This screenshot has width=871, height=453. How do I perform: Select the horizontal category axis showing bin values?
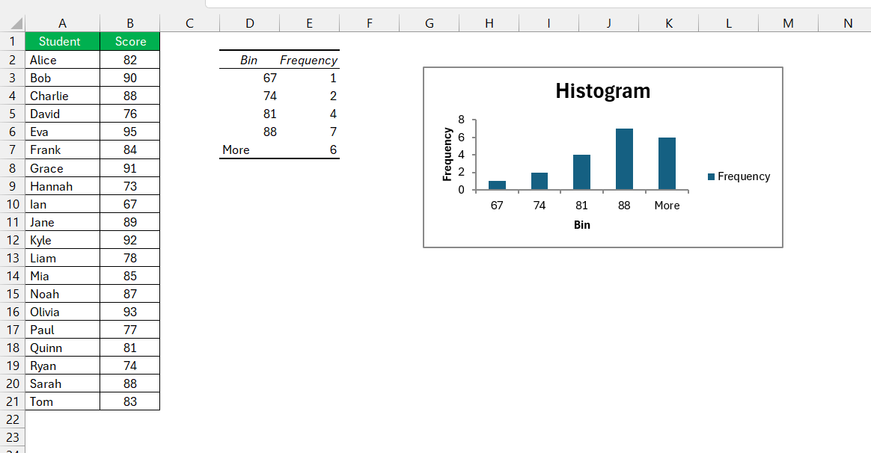coord(581,205)
